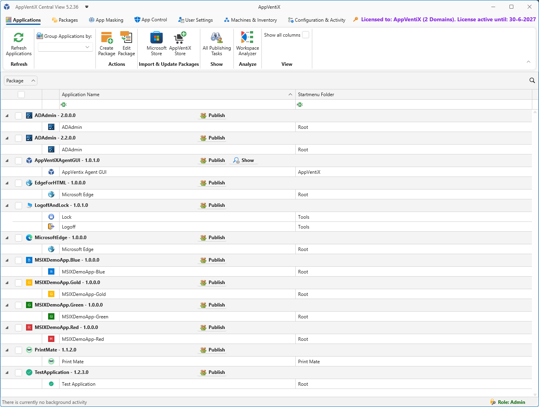Publish the ADAdmin 2.2.0.0 package
The image size is (539, 407).
point(212,138)
